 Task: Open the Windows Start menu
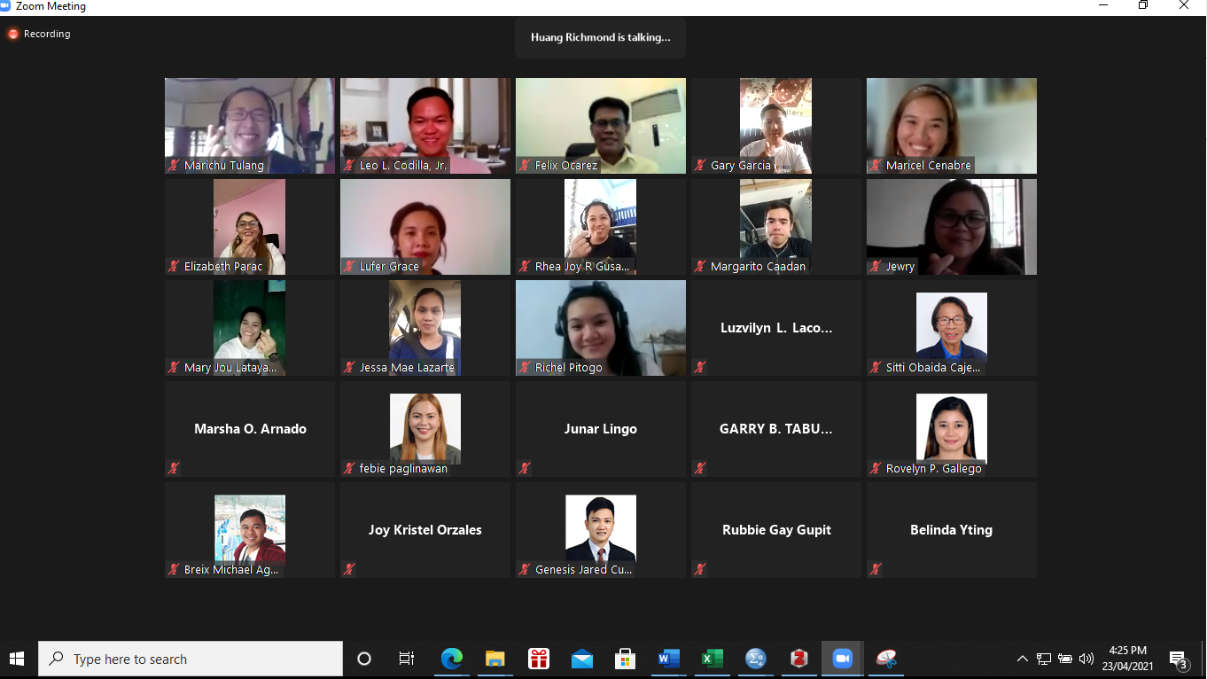[x=17, y=659]
